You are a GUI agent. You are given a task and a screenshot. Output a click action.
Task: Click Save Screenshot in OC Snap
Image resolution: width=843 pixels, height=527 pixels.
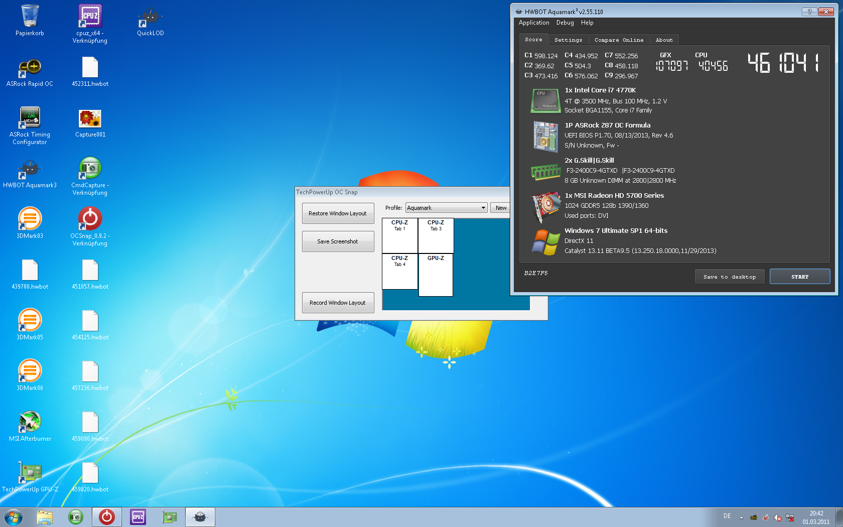[x=338, y=241]
